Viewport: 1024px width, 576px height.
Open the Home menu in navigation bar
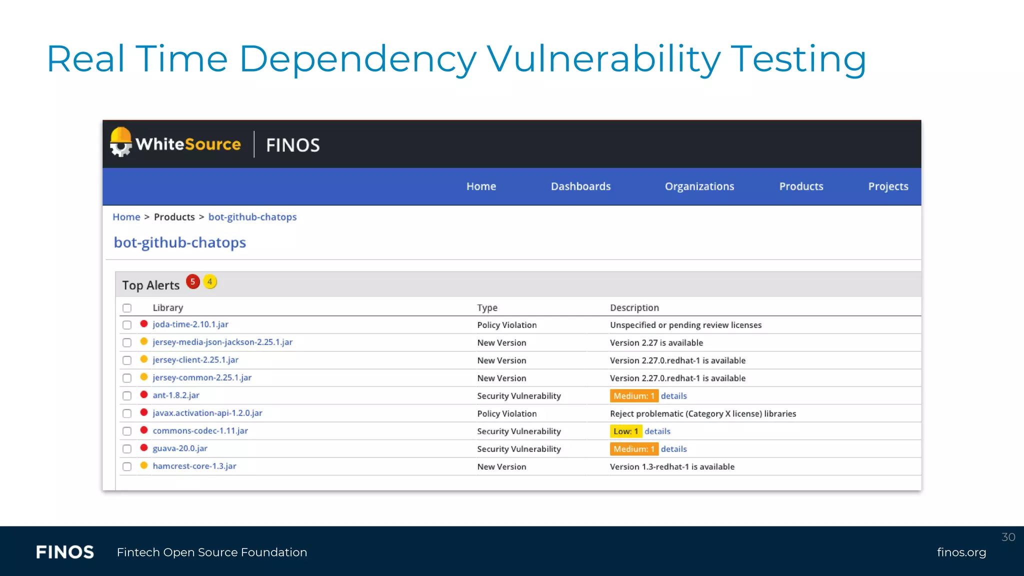point(481,186)
